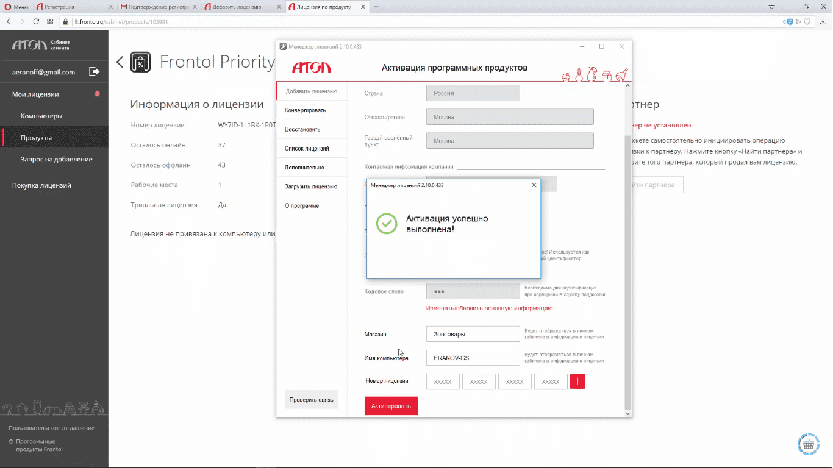Click the heart bookmark icon
The height and width of the screenshot is (468, 833).
[807, 21]
